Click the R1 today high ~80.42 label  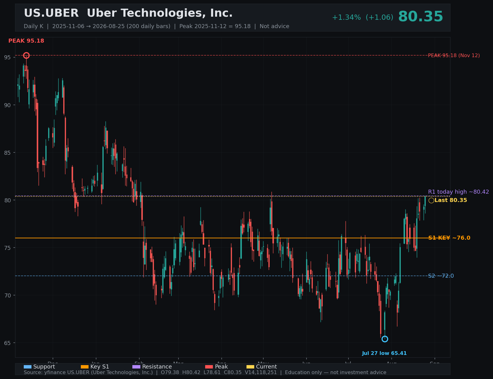(x=458, y=192)
